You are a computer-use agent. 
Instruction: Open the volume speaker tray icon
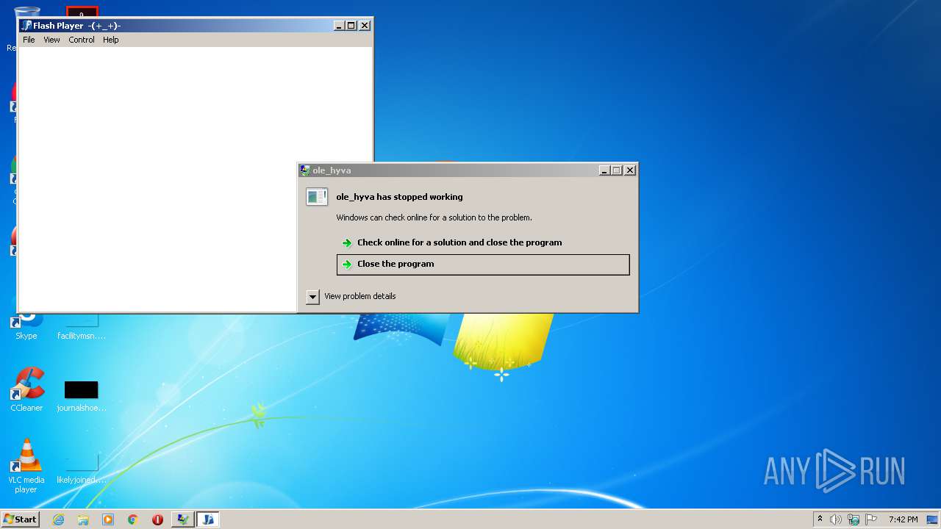pyautogui.click(x=836, y=519)
